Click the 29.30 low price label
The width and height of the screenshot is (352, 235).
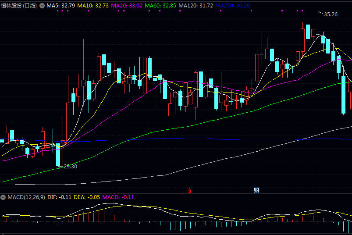[70, 167]
